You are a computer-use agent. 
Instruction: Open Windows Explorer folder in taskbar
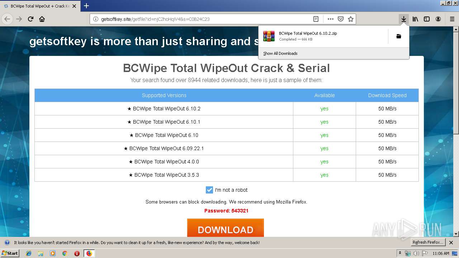click(41, 253)
